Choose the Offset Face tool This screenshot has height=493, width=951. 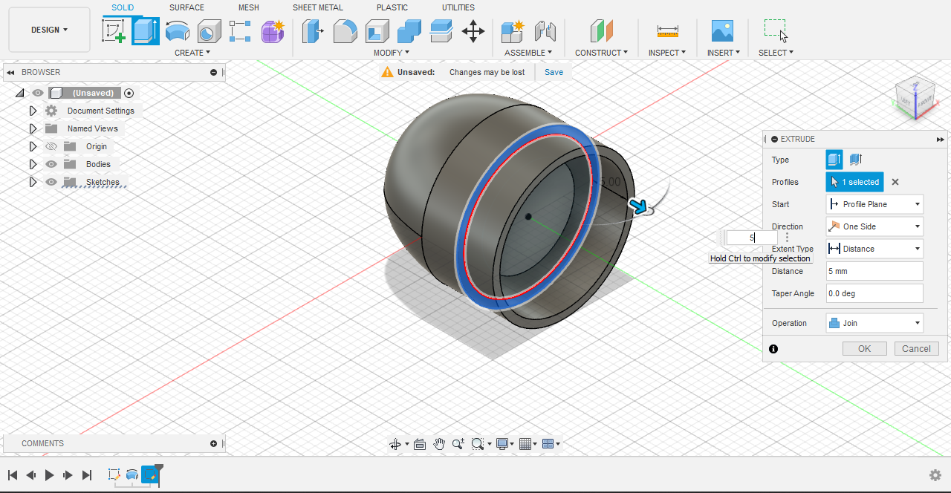click(x=441, y=31)
